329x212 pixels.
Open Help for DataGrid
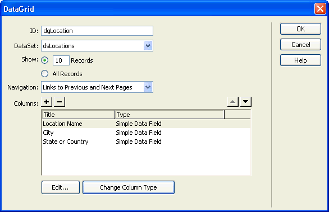click(300, 60)
